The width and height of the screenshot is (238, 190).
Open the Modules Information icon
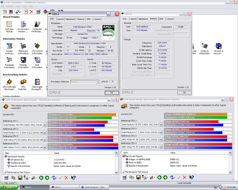click(23, 63)
